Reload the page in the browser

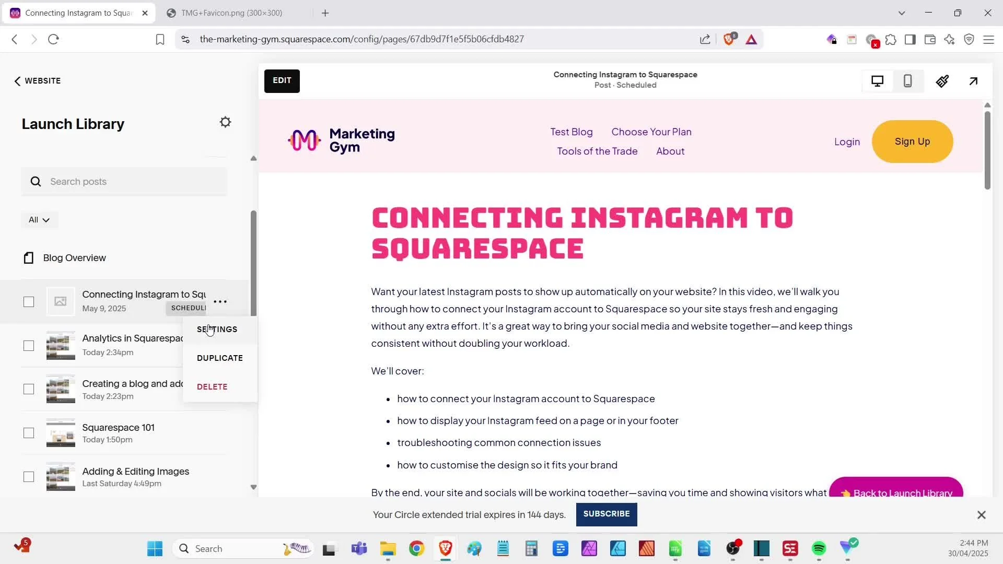(53, 39)
